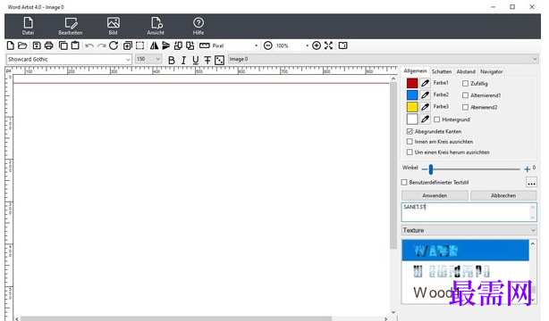Toggle strikethrough text formatting
Viewport: 549px width, 321px height.
(207, 60)
